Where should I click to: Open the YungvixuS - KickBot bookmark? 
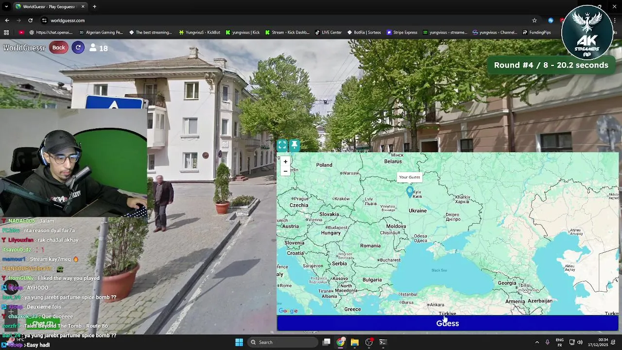pyautogui.click(x=199, y=33)
